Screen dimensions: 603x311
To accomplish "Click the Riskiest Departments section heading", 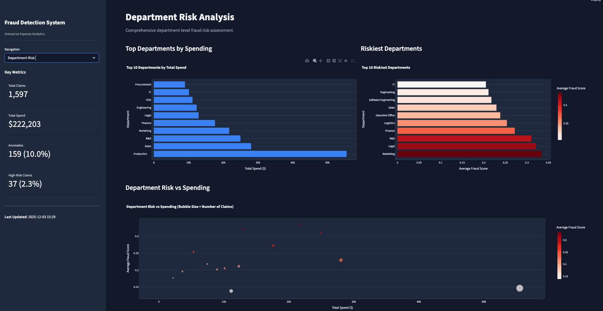I will pos(391,49).
